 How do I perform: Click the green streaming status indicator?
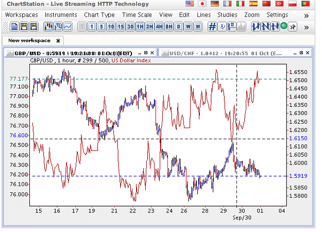(x=284, y=26)
